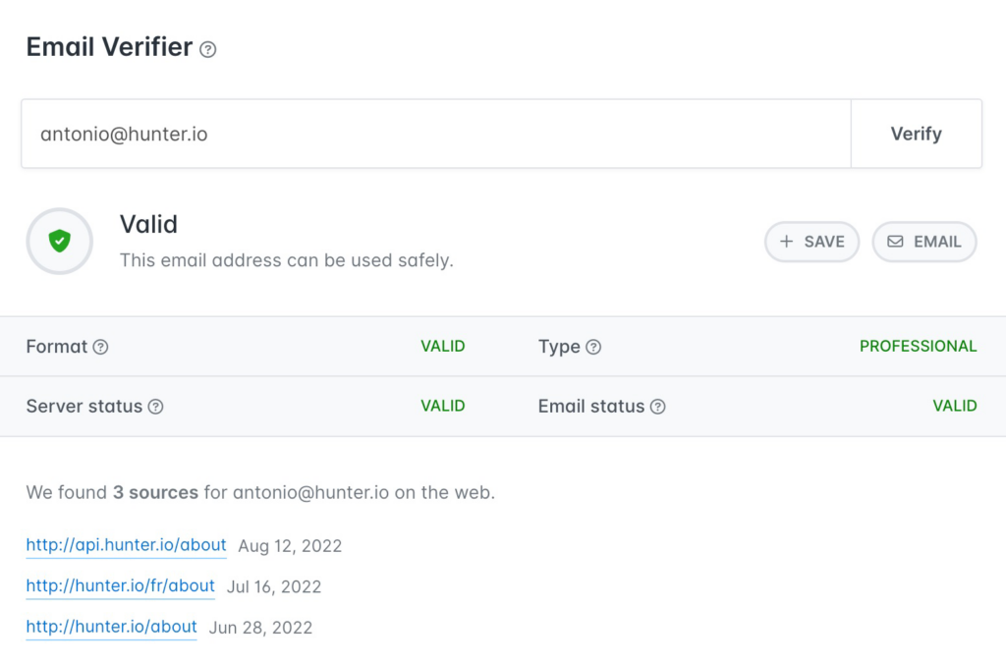
Task: Open the help tooltip next to Format
Action: tap(101, 347)
